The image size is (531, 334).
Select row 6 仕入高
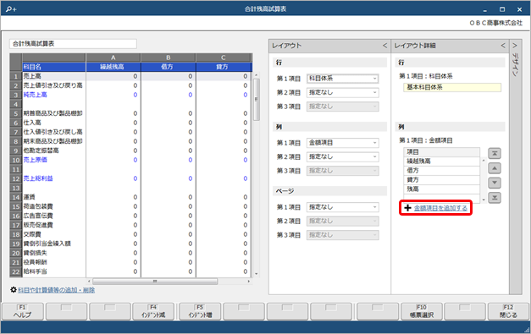click(x=54, y=123)
